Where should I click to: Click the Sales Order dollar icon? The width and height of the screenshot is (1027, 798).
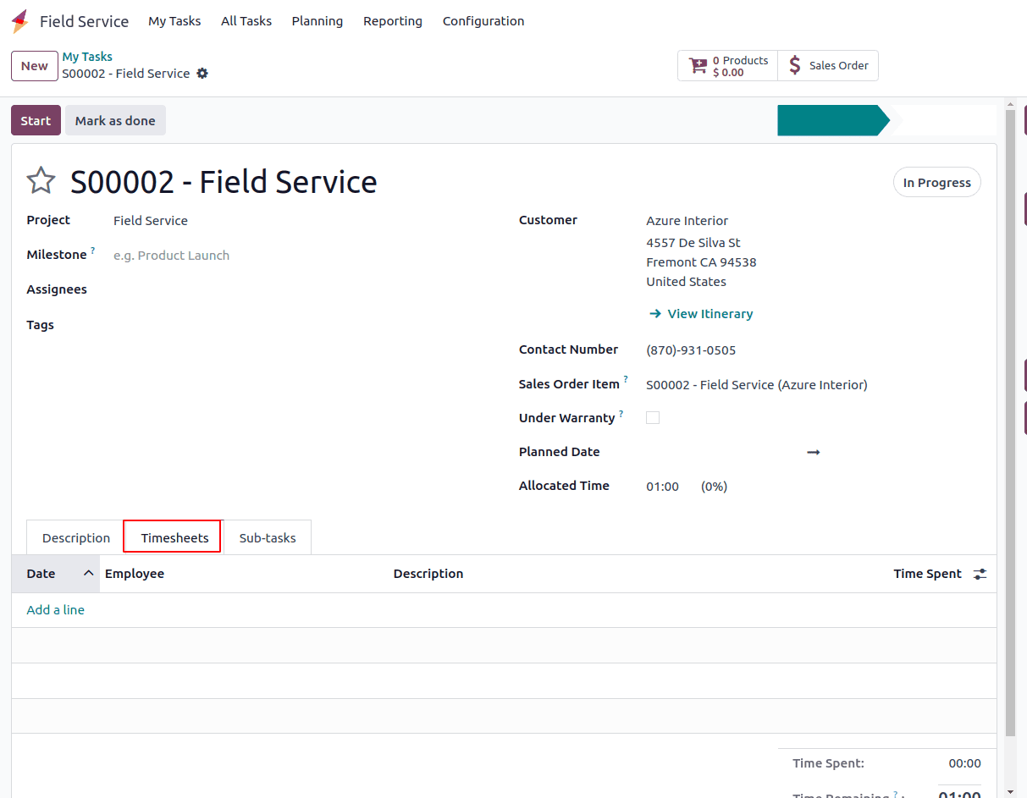point(794,65)
